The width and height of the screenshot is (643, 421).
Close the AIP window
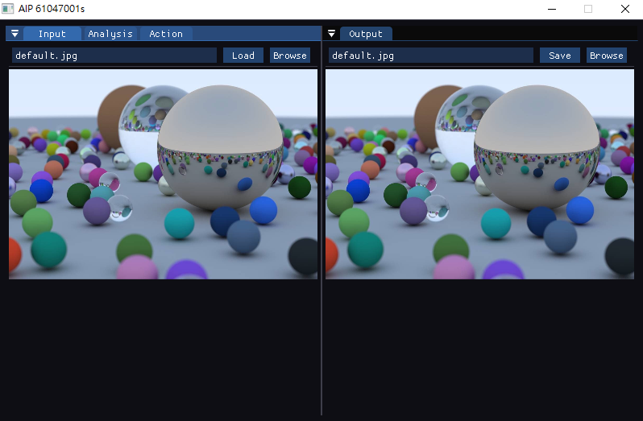[625, 9]
